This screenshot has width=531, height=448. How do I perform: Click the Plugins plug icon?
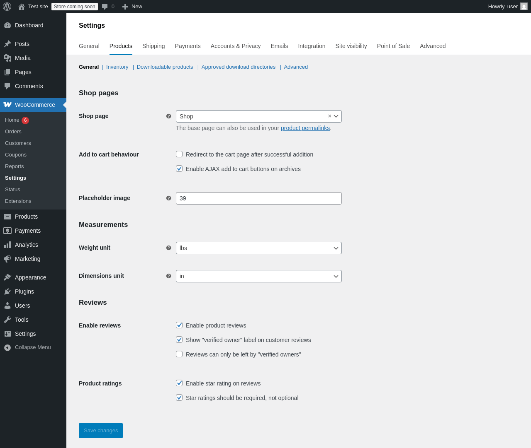(7, 291)
